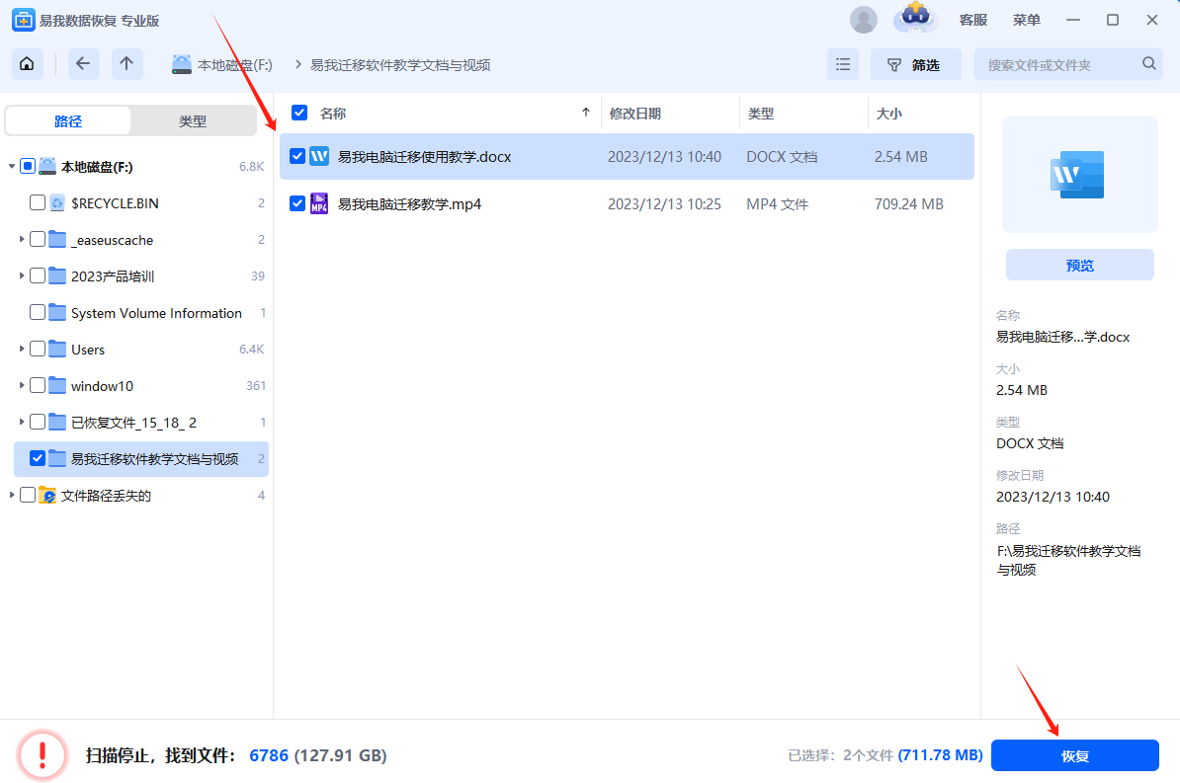
Task: Click the 已恢复文件_15_18_ 2 folder icon
Action: [x=57, y=422]
